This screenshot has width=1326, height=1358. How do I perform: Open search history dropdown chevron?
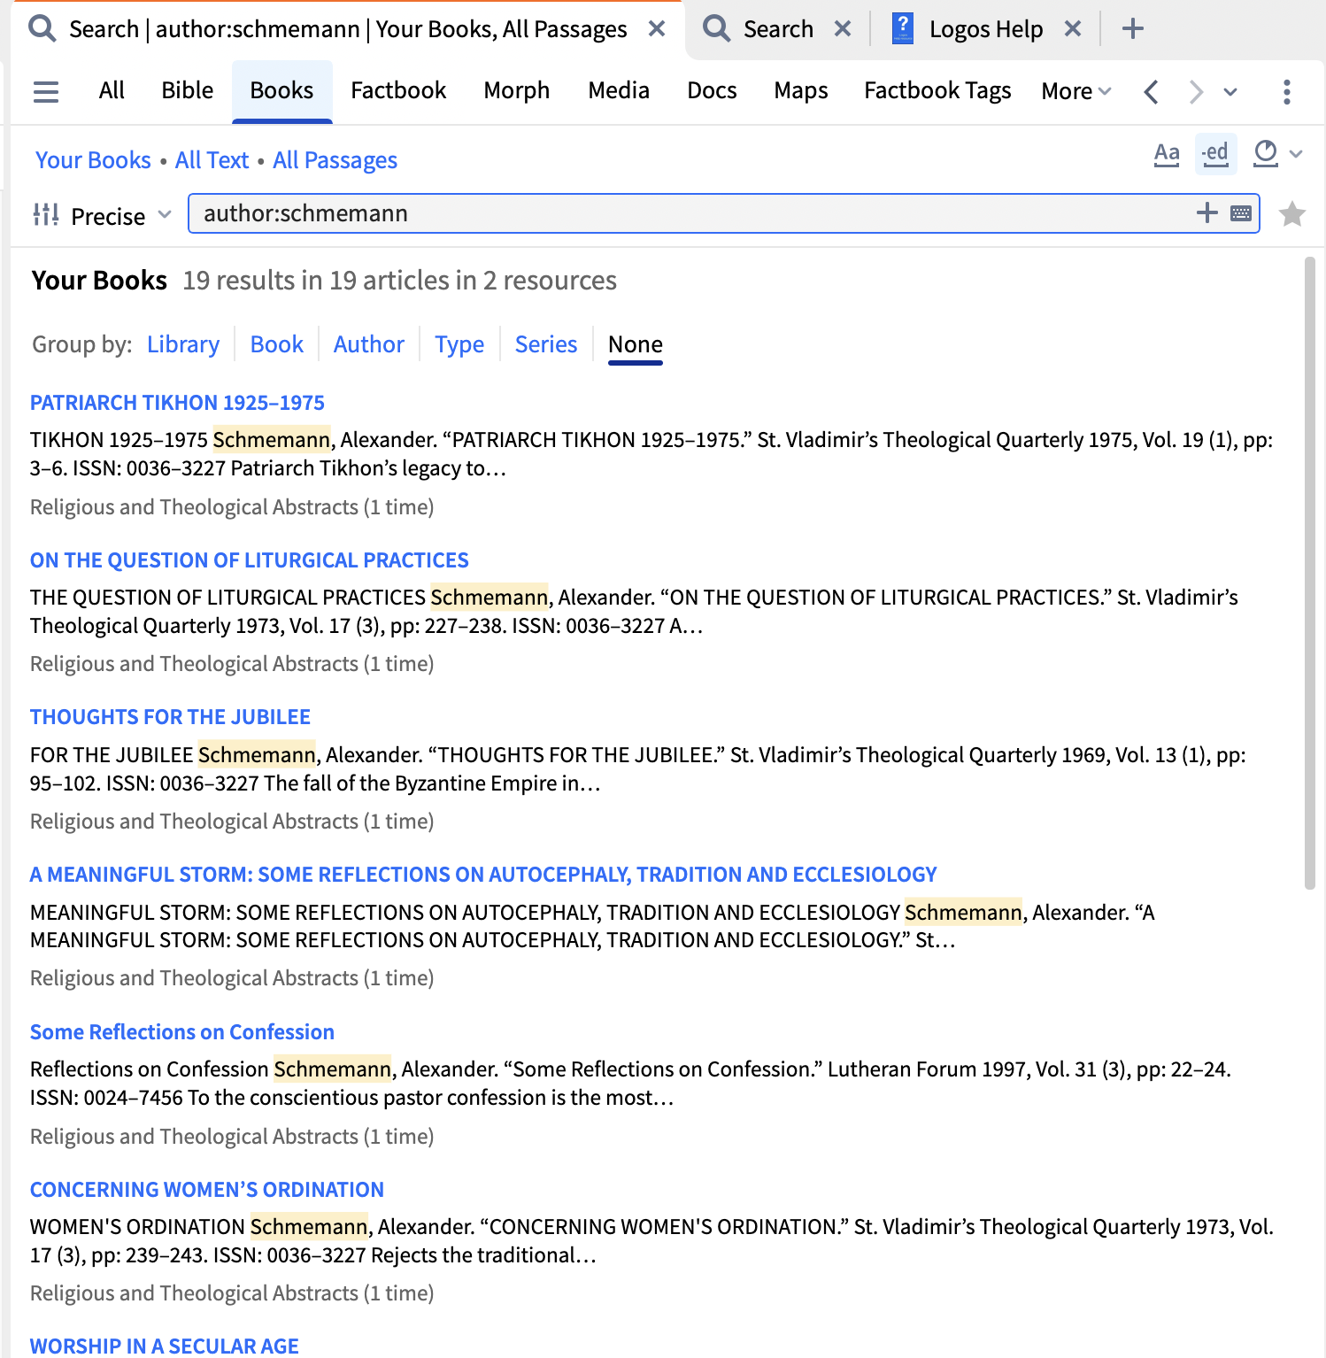coord(1230,91)
